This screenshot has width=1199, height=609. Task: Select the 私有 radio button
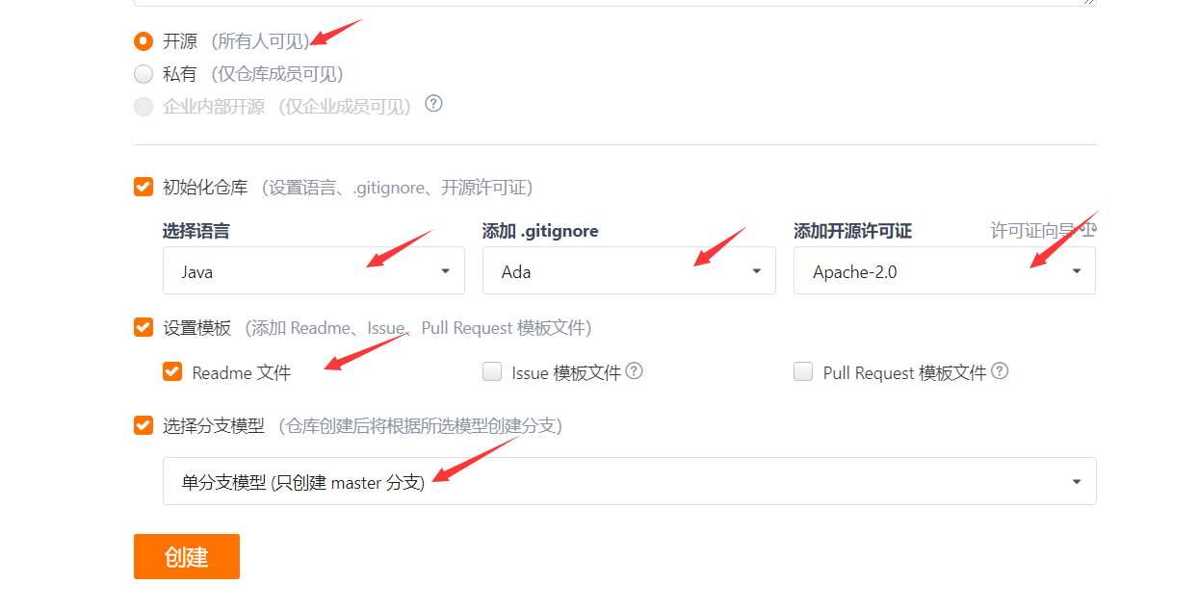(143, 74)
